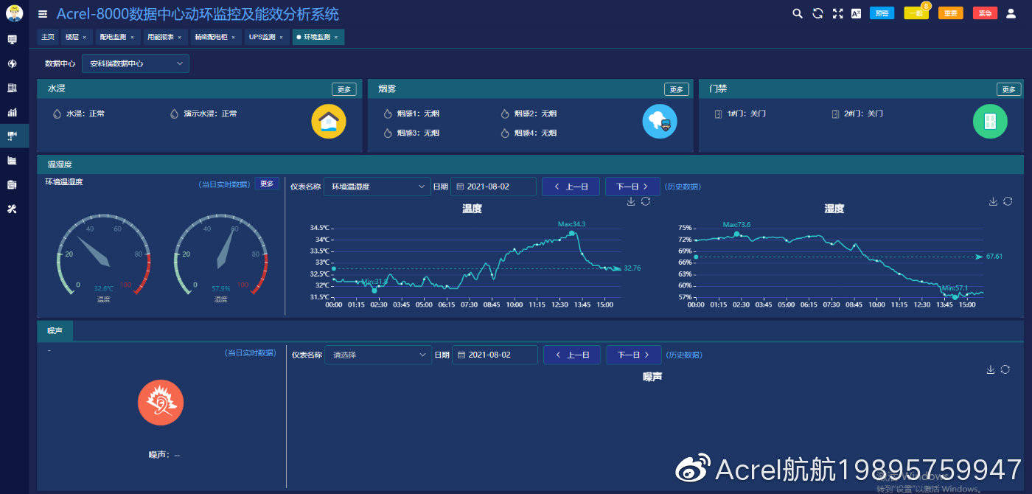Viewport: 1032px width, 494px height.
Task: Toggle fullscreen with the expand arrows icon
Action: (x=837, y=13)
